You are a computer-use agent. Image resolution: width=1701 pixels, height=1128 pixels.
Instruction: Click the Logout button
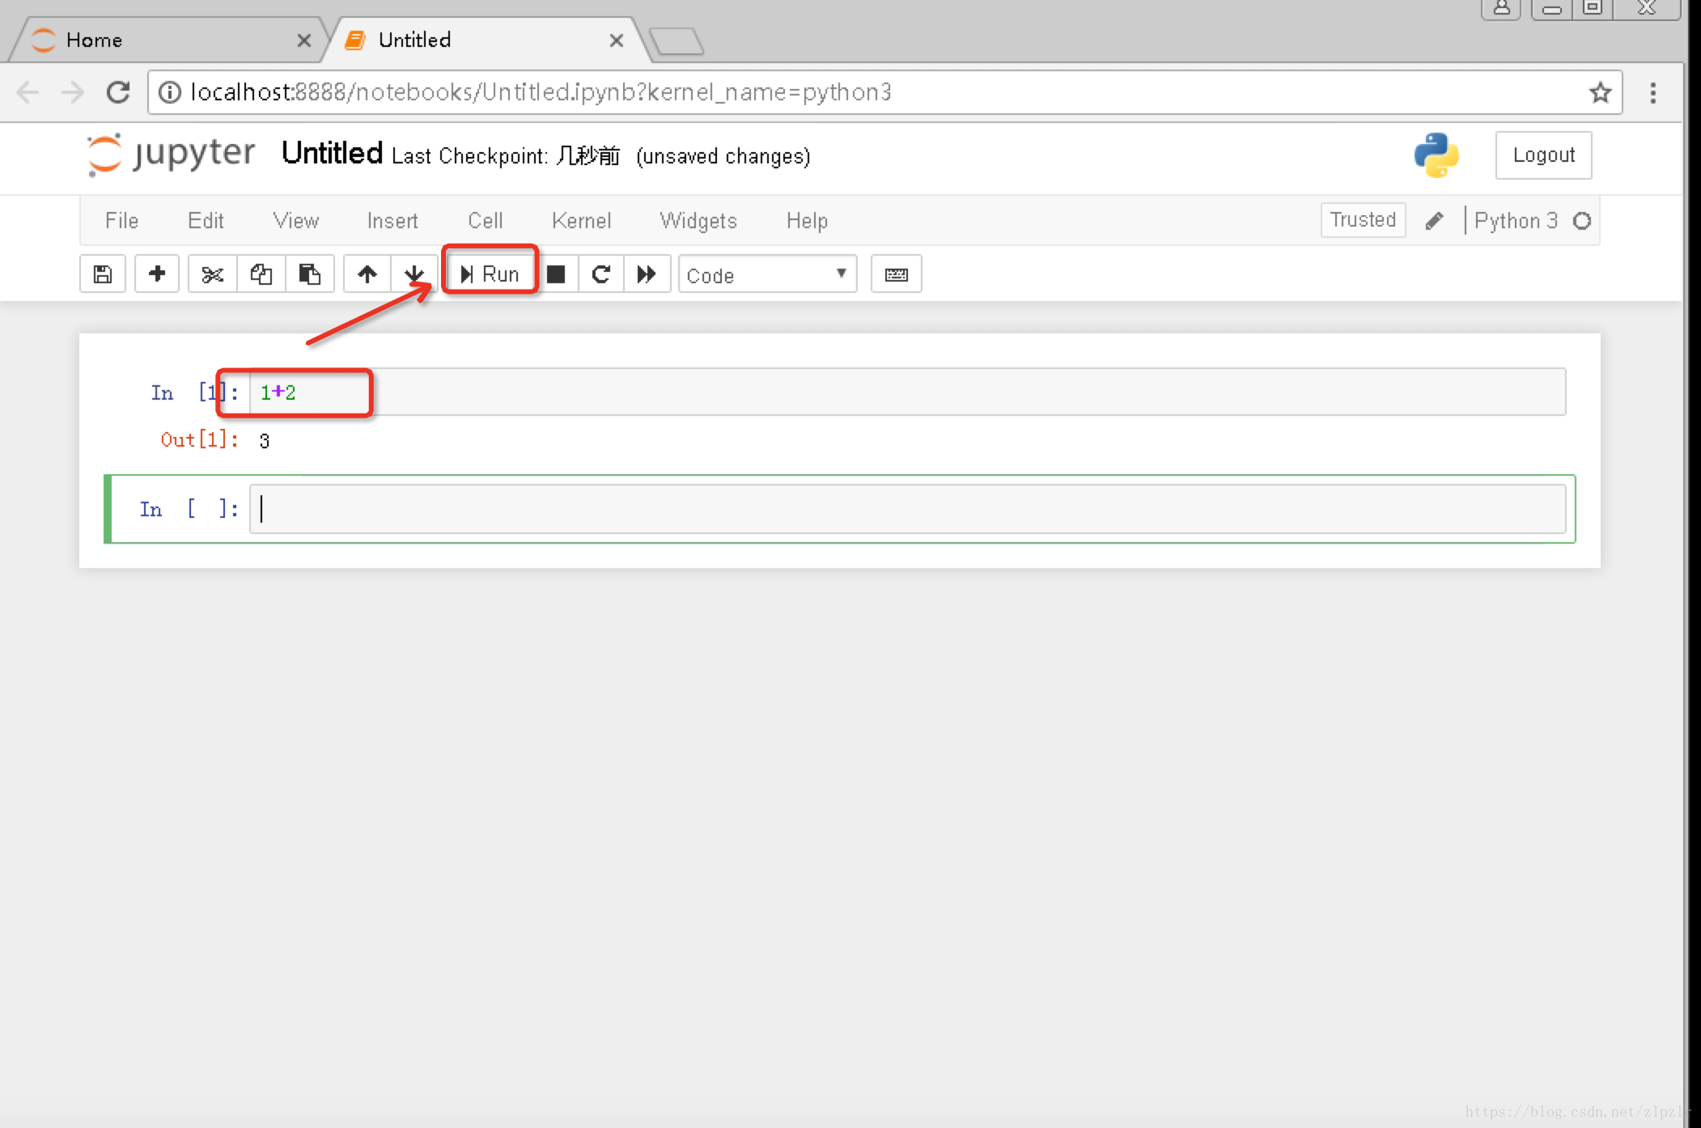(x=1543, y=155)
